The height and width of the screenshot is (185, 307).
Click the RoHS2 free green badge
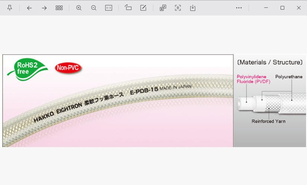click(28, 69)
